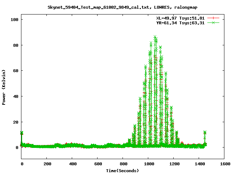232x174 pixels.
Task: Click the red XL legend line sample
Action: point(213,18)
